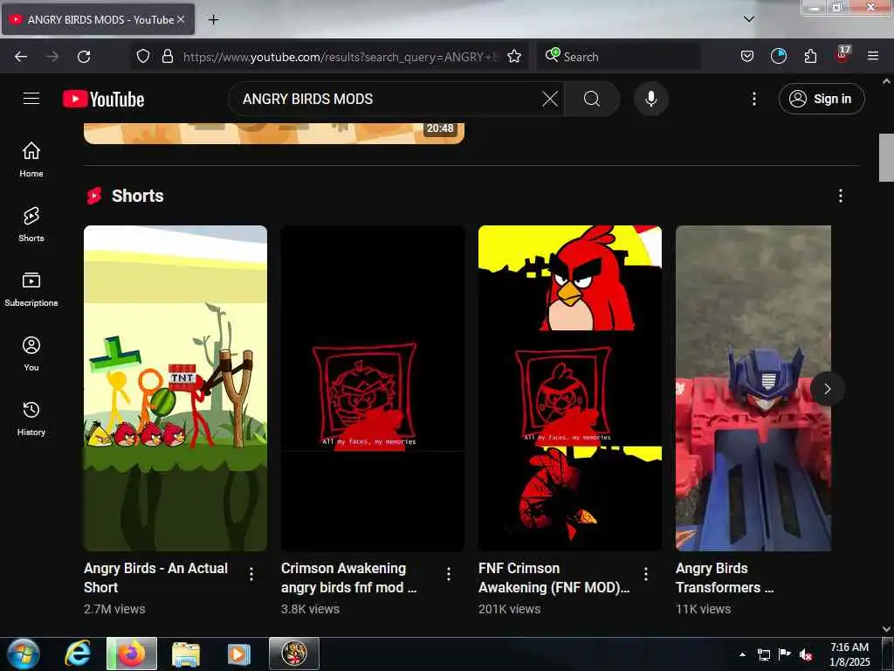Go back with the browser back arrow
Screen dimensions: 894x671
tap(21, 57)
